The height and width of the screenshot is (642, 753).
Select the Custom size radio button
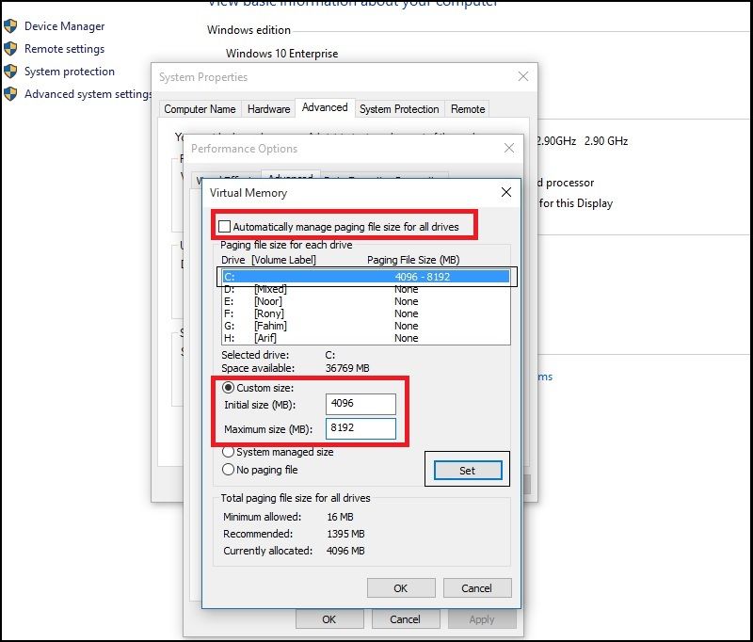[228, 388]
